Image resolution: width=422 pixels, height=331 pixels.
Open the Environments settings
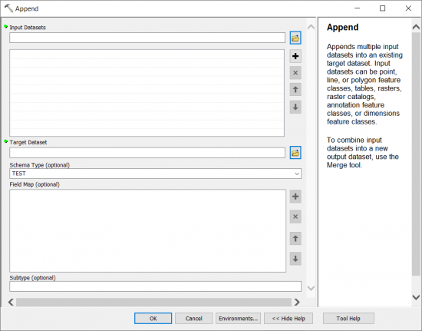pos(238,319)
